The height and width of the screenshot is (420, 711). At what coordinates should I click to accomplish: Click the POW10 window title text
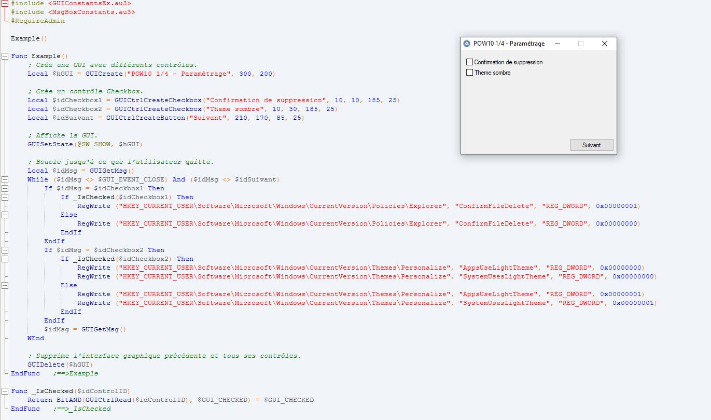[509, 44]
